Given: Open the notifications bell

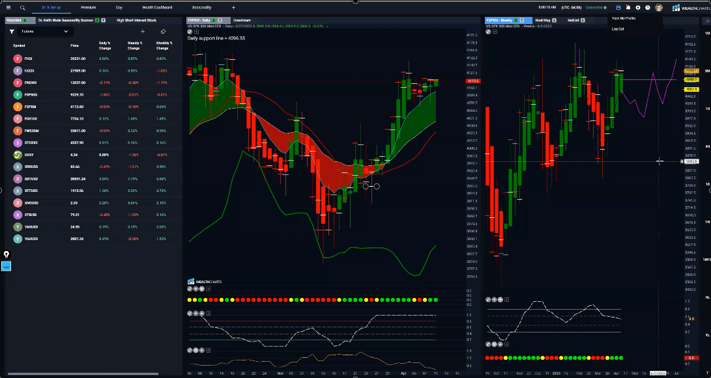Looking at the screenshot, I should point(628,8).
